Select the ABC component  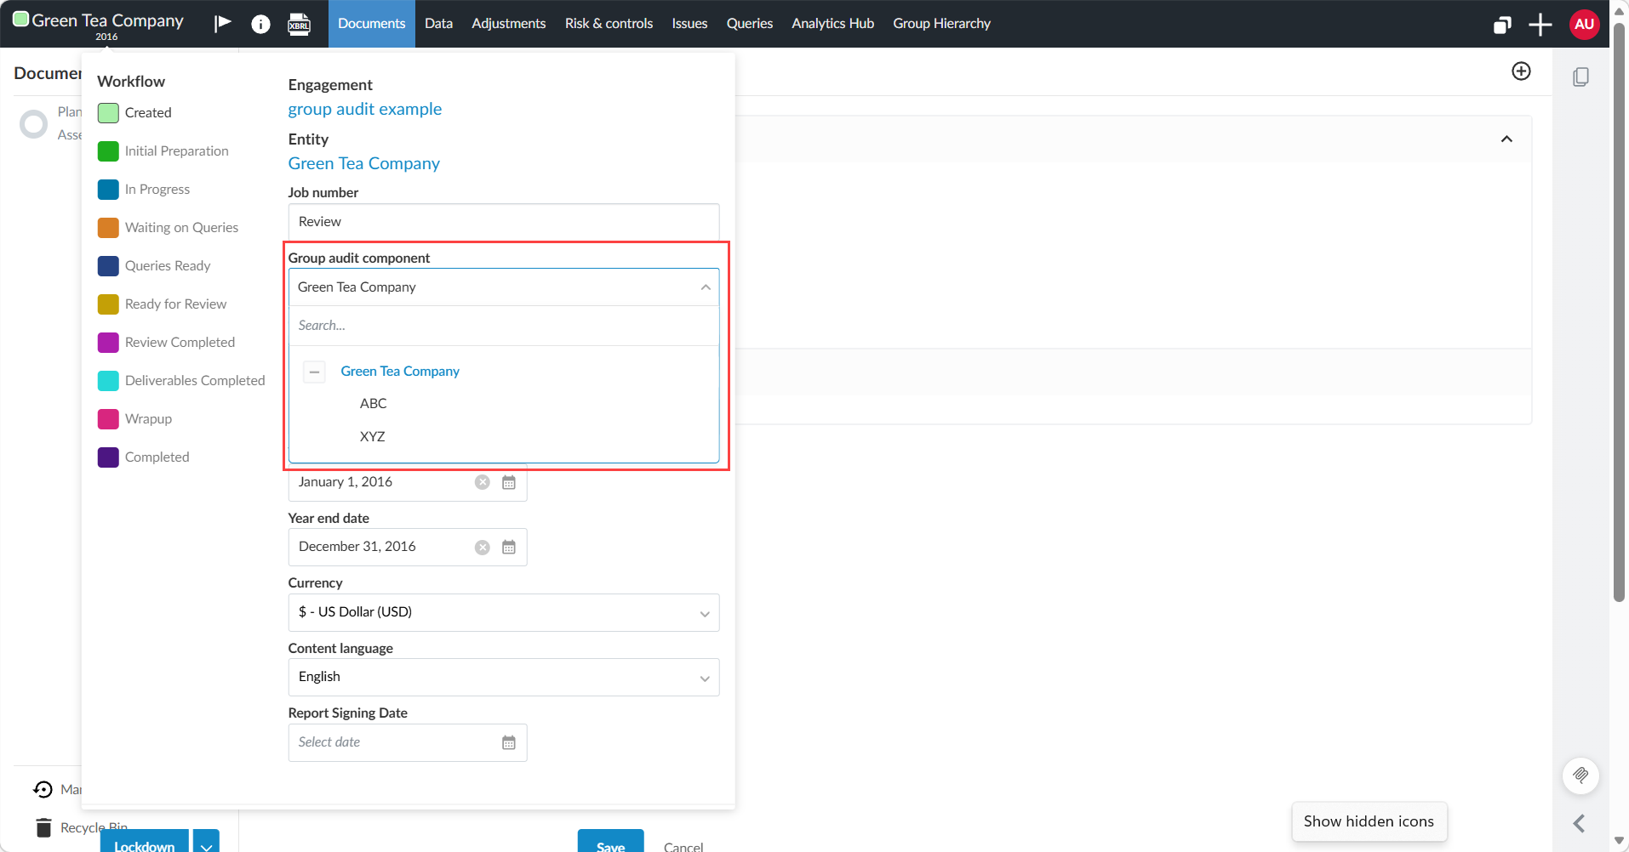374,404
